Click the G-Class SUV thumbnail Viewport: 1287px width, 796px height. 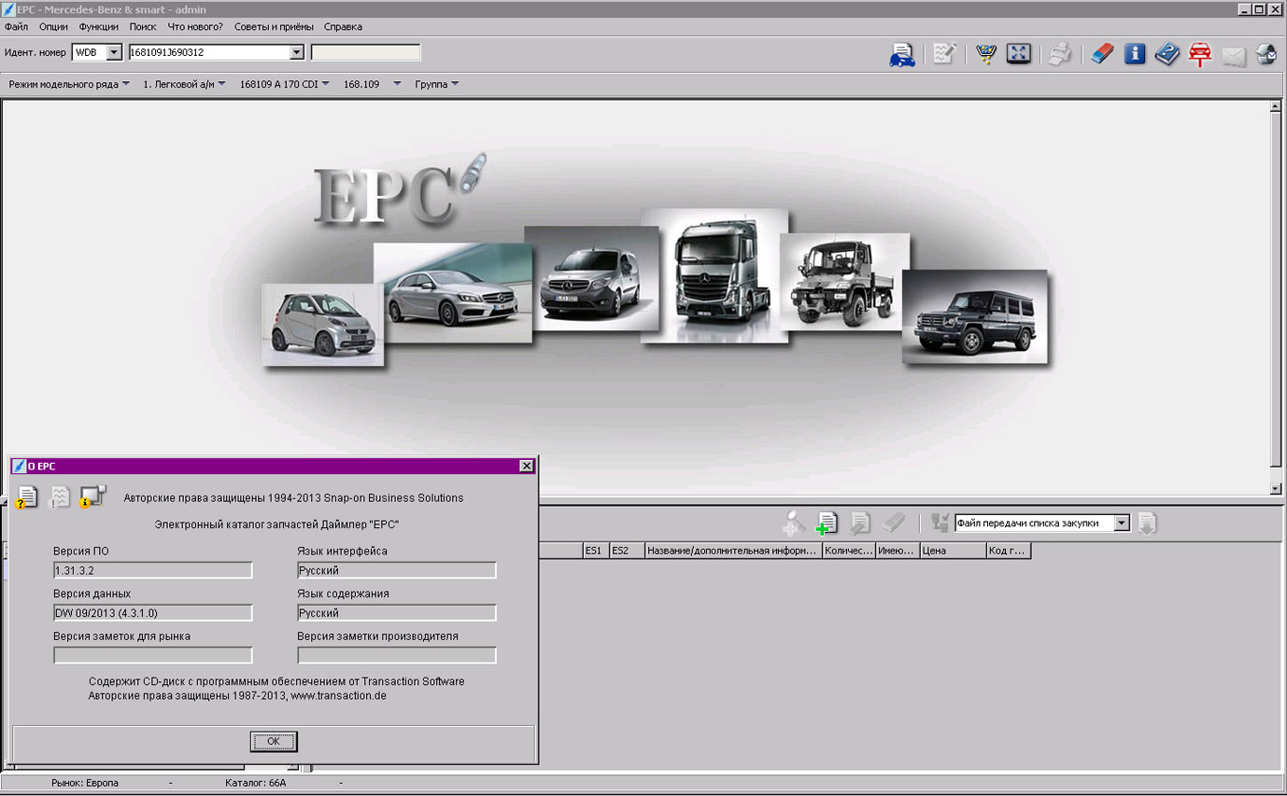[974, 317]
